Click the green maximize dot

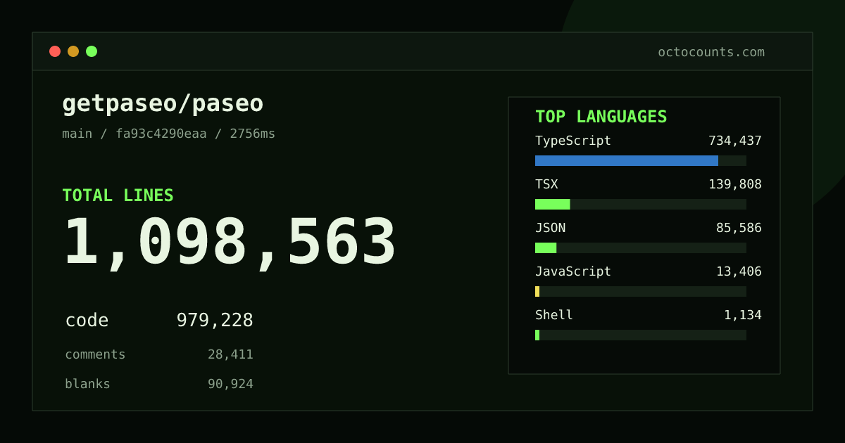(x=92, y=51)
